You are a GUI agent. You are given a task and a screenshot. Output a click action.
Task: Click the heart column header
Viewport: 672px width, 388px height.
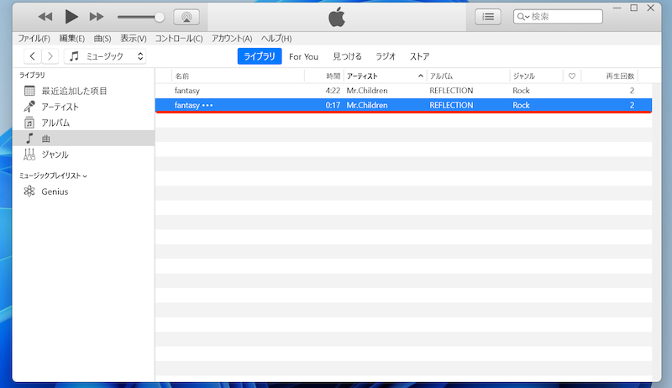[x=572, y=76]
